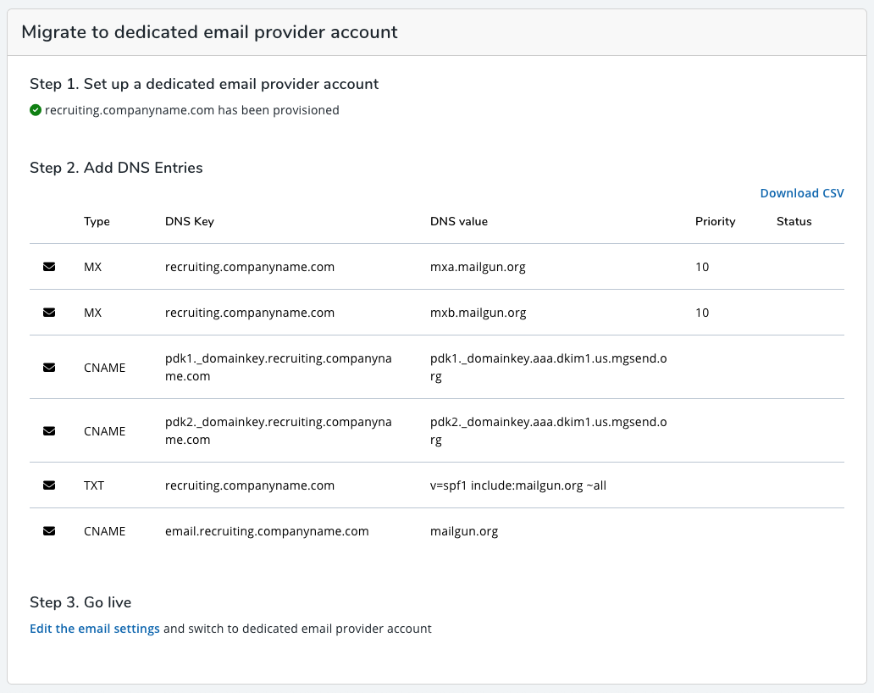Click the envelope icon in TXT row

(49, 485)
